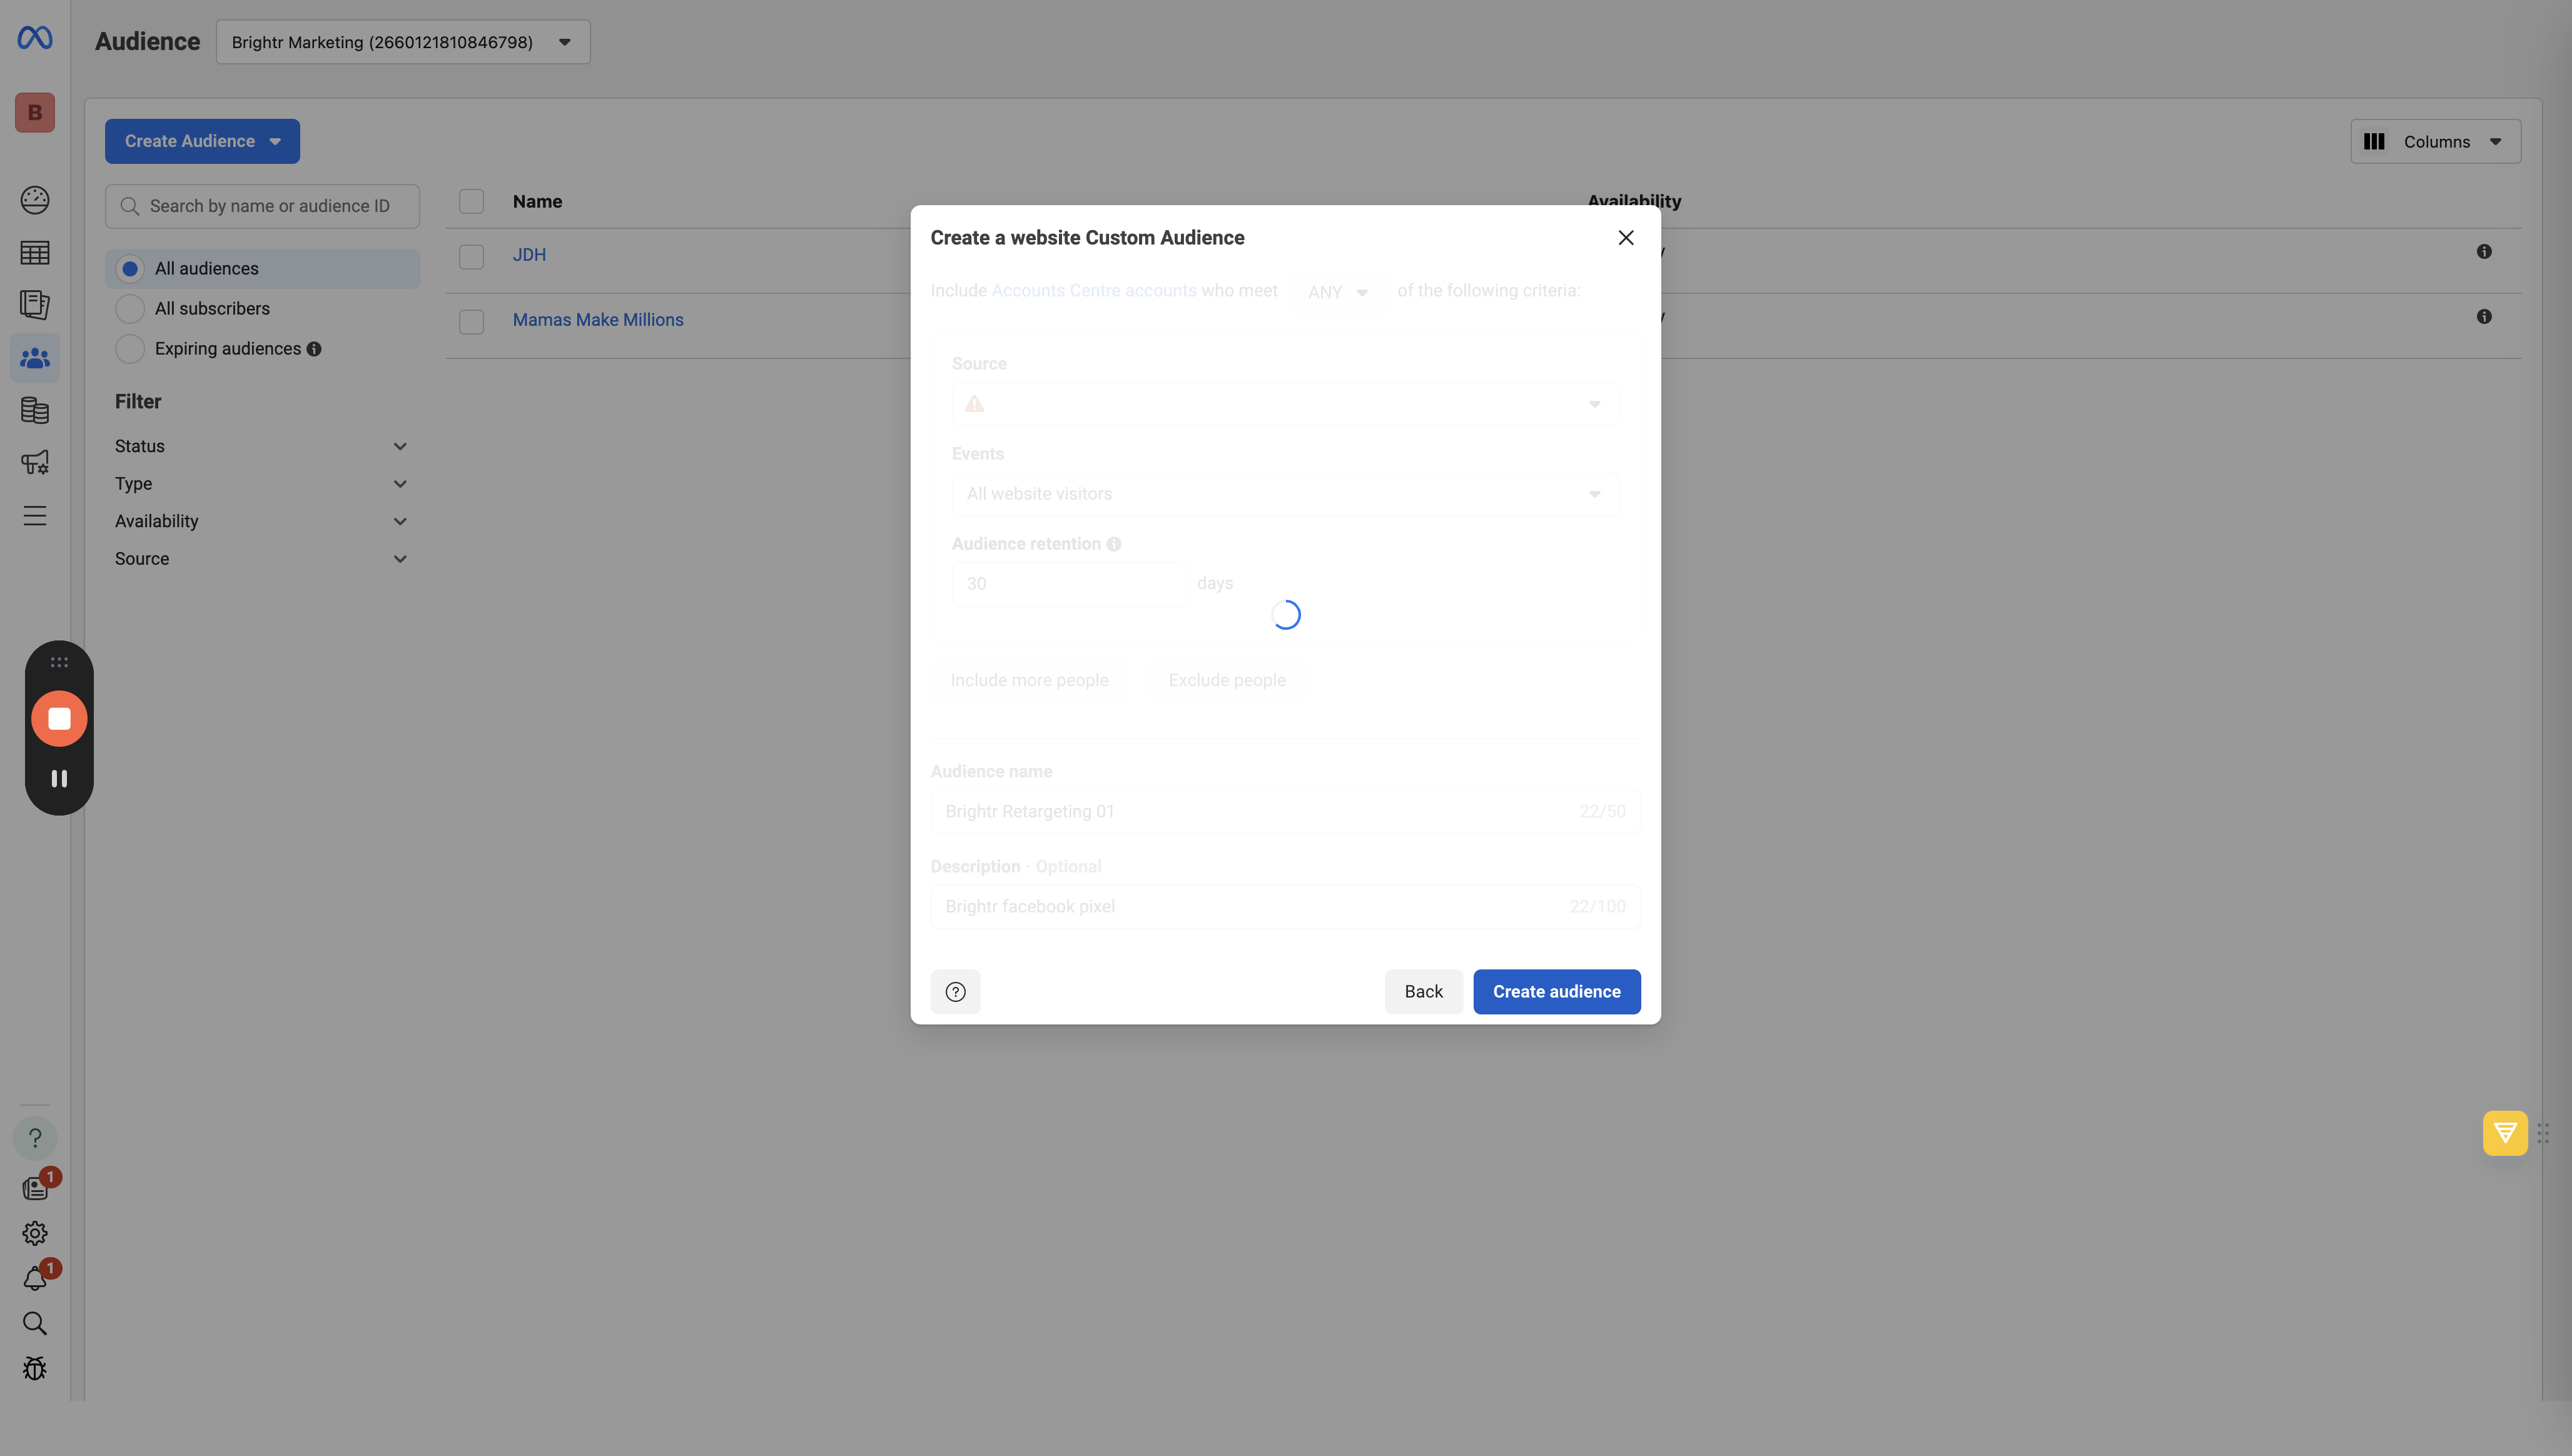Expand the Status filter
Image resolution: width=2572 pixels, height=1456 pixels.
point(261,446)
